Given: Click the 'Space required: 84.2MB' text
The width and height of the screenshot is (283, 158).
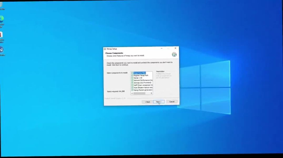Looking at the screenshot, I should tap(116, 91).
